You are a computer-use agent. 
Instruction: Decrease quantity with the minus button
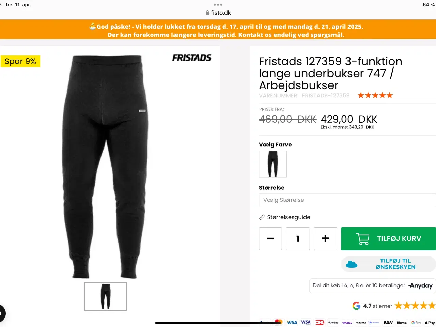click(x=270, y=239)
